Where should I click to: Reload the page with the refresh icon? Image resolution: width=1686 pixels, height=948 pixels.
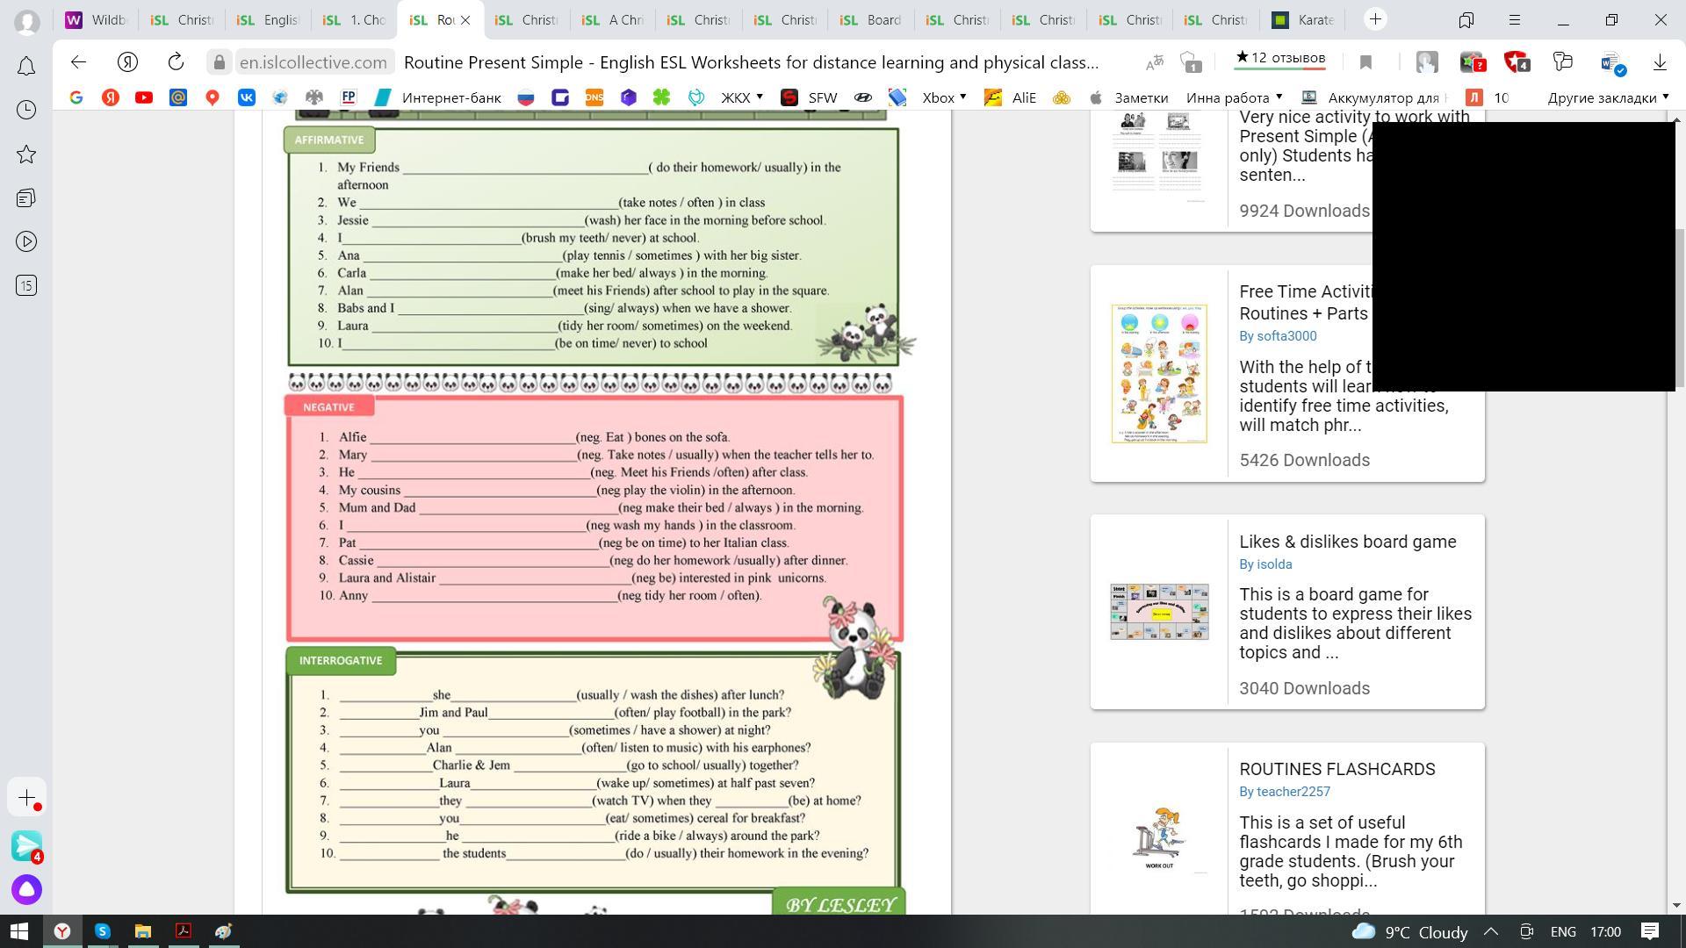(x=176, y=61)
